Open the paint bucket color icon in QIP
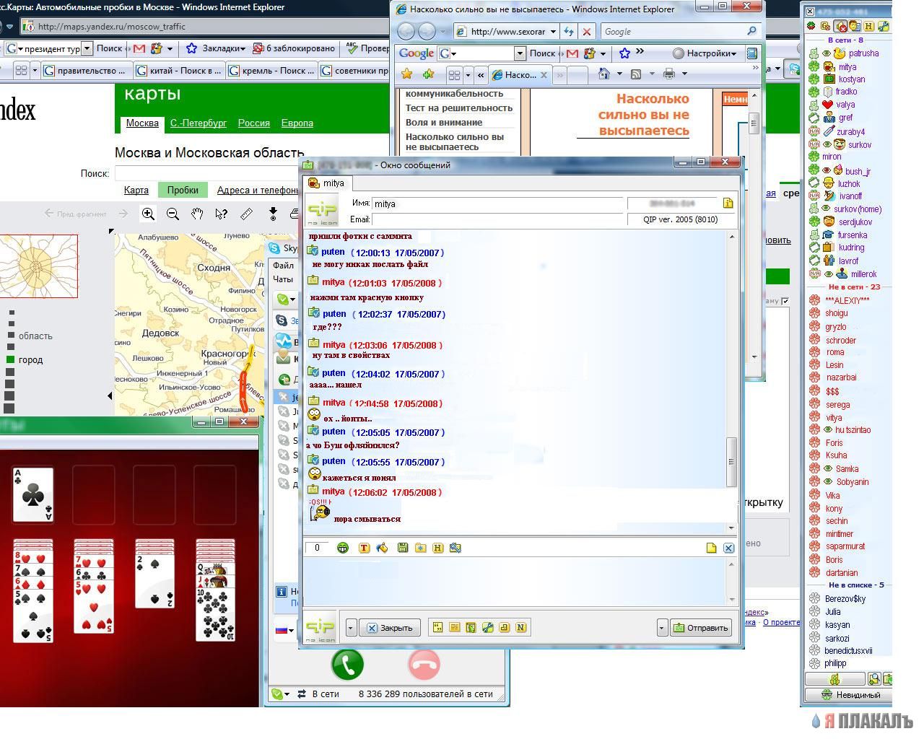 pos(382,548)
